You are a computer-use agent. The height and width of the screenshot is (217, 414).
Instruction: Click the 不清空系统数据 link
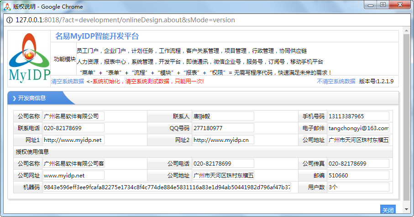coord(336,81)
